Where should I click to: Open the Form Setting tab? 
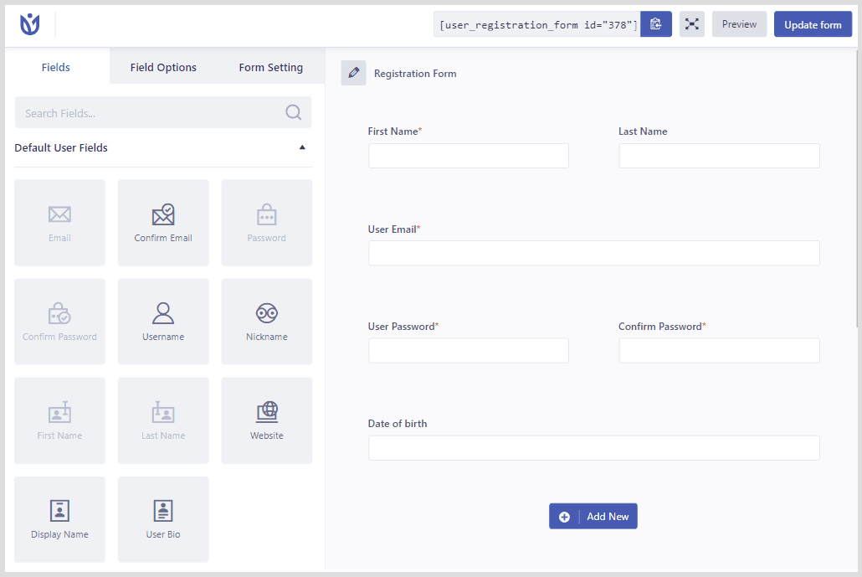[x=270, y=67]
